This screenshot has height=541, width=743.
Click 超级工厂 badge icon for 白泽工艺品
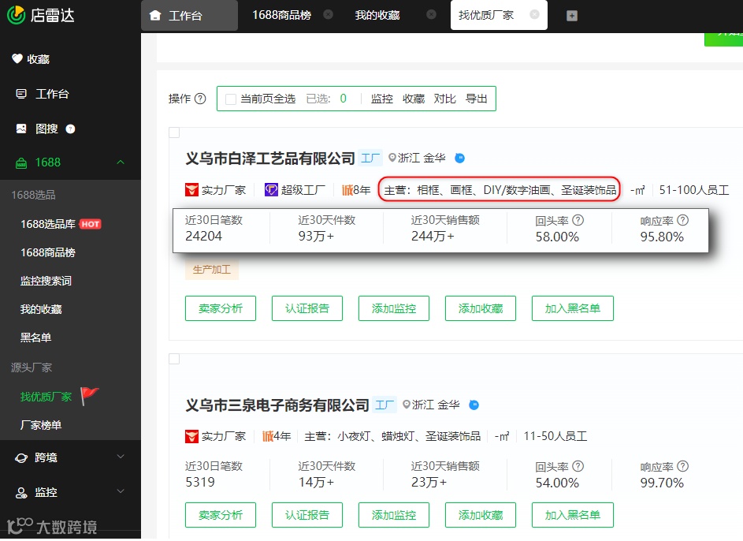click(x=271, y=190)
